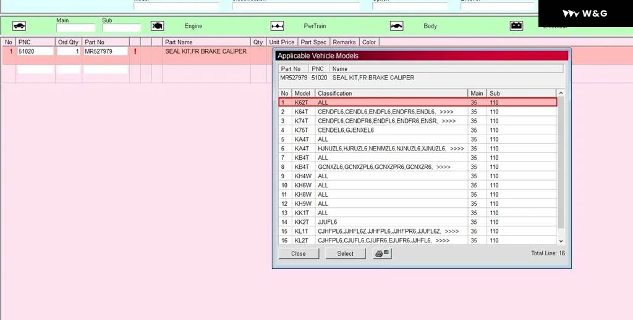Select the KL1T model row
Viewport: 633px width, 320px height.
[418, 231]
